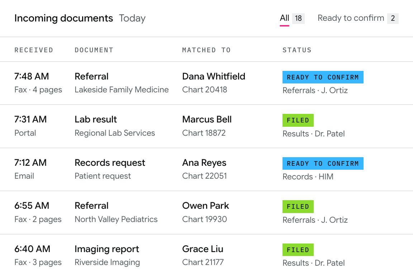Click the DOCUMENT column header
This screenshot has width=413, height=275.
click(94, 50)
